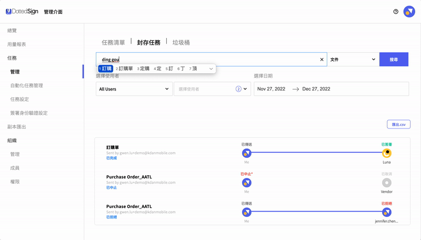Choose IME candidate 6 丁
This screenshot has width=421, height=240.
click(181, 69)
